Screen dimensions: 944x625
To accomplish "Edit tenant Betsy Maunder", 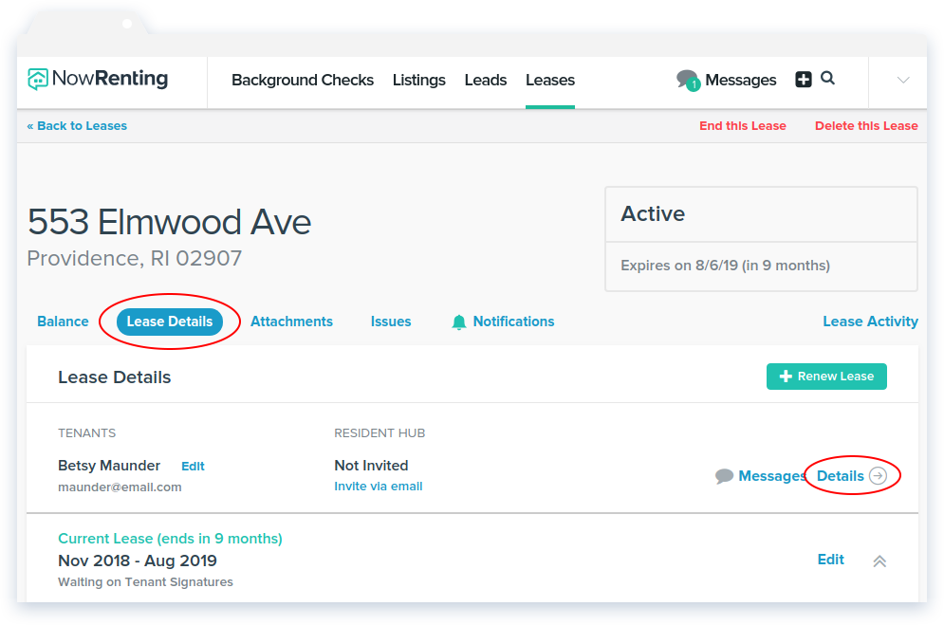I will click(x=194, y=467).
